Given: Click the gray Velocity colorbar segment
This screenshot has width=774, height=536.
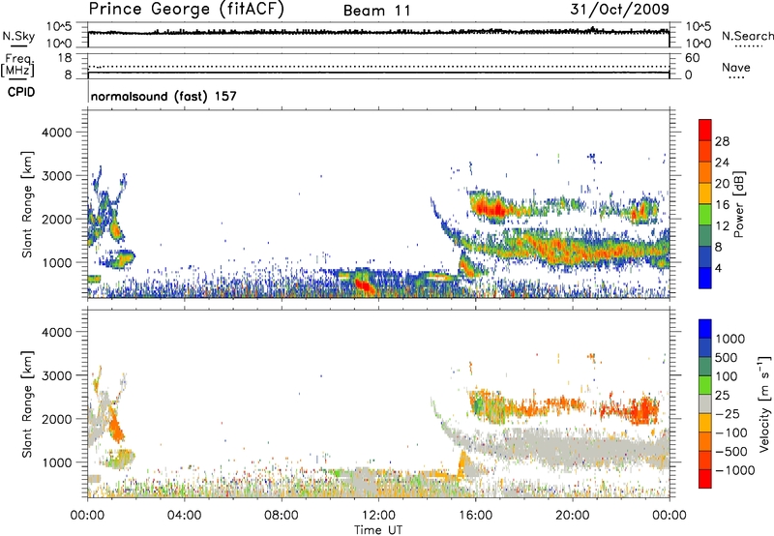Looking at the screenshot, I should tap(705, 403).
